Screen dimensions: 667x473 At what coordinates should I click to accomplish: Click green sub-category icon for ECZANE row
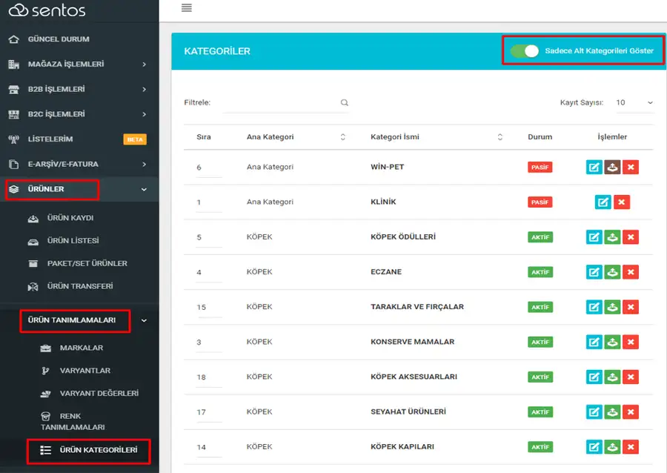coord(612,272)
